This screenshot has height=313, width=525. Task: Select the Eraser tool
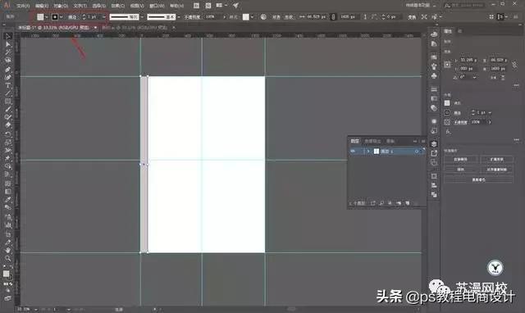(x=8, y=125)
